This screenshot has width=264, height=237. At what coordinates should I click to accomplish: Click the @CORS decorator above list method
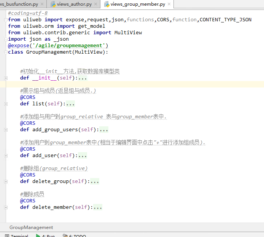28,97
